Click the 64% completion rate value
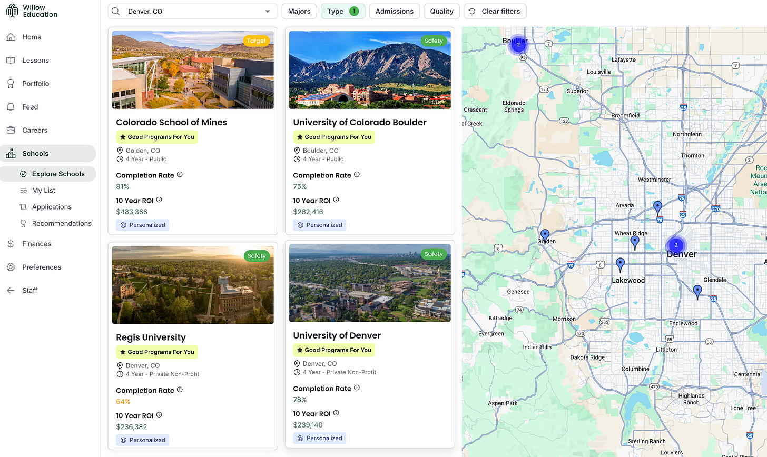The height and width of the screenshot is (457, 767). pyautogui.click(x=123, y=402)
